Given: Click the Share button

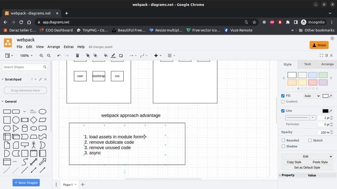Looking at the screenshot, I should (319, 45).
